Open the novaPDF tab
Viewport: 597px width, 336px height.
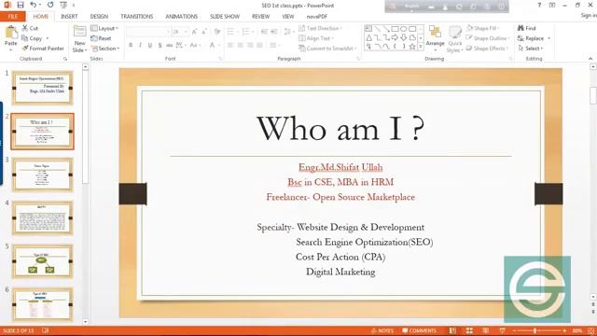coord(317,17)
